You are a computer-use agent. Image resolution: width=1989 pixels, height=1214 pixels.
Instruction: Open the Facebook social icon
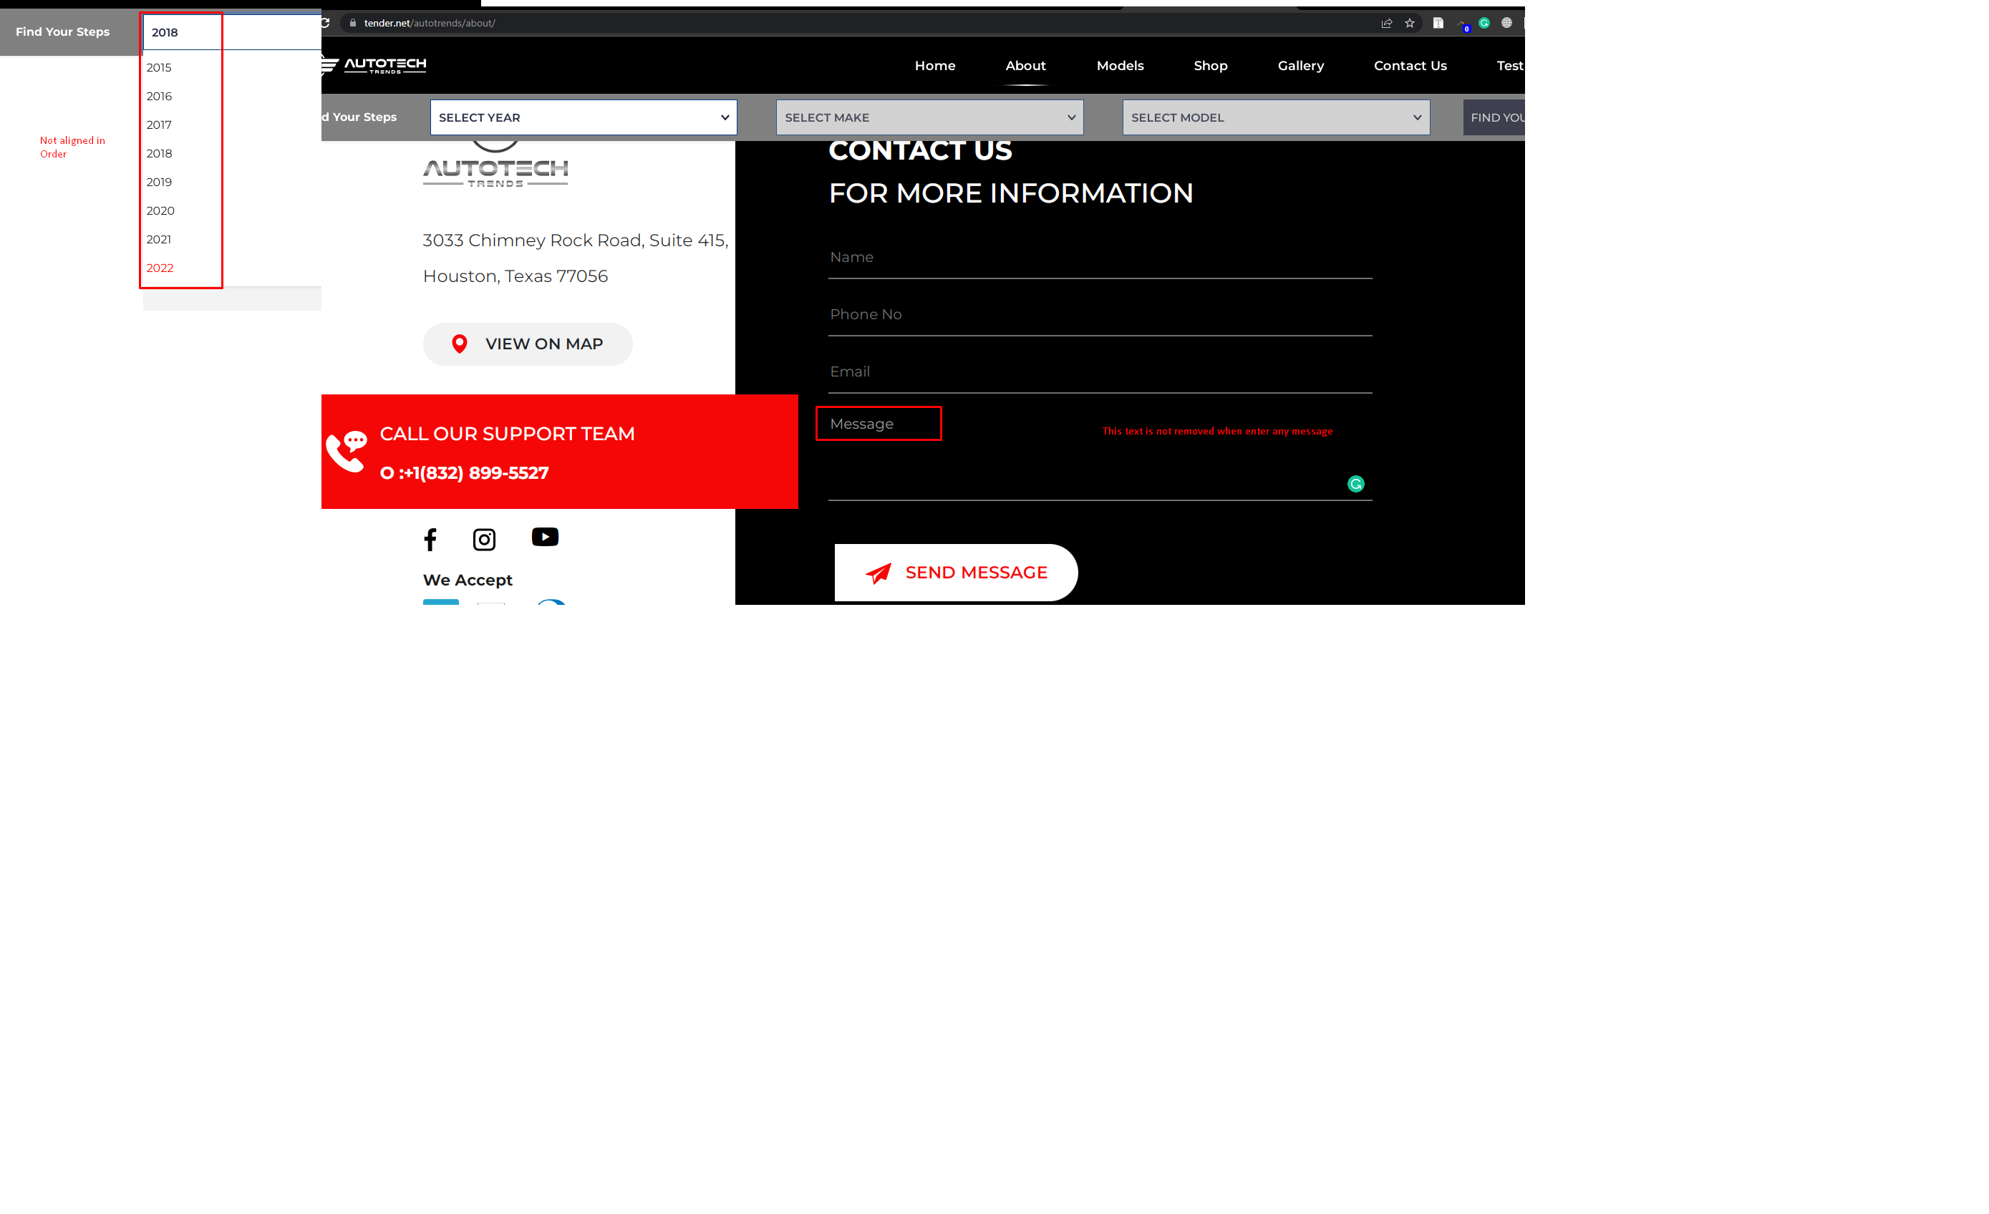coord(430,539)
